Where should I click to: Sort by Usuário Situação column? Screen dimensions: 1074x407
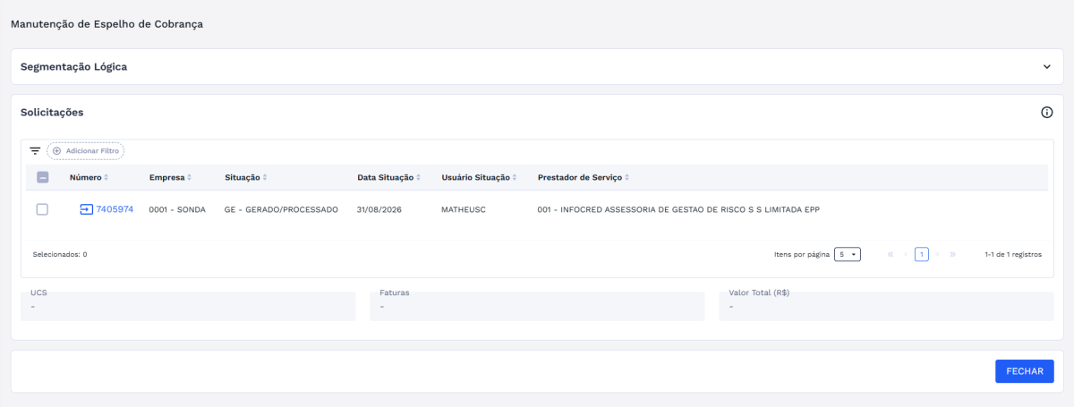tap(480, 178)
